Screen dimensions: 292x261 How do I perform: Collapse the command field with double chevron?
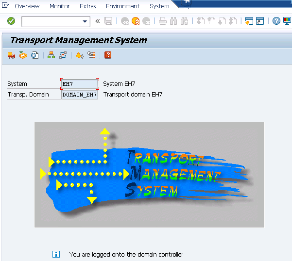pyautogui.click(x=97, y=21)
